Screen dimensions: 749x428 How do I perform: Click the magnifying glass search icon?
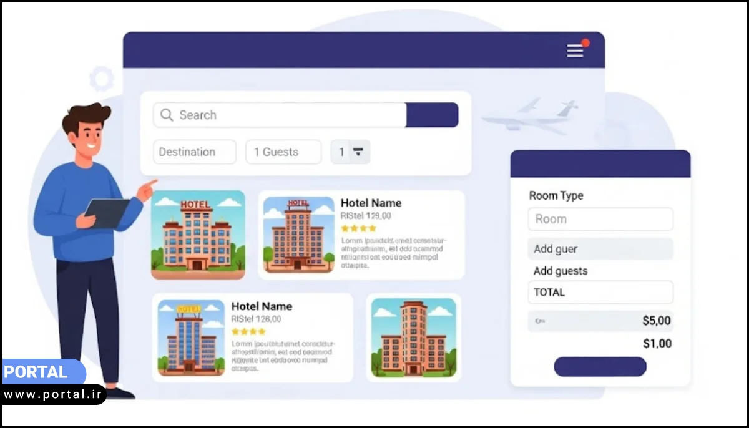pos(166,115)
